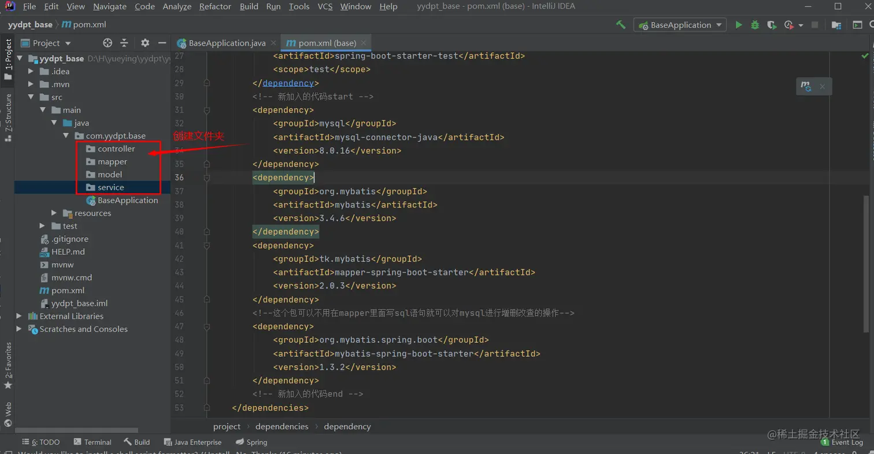Locate current file using the Project panel crosshair
The width and height of the screenshot is (874, 454).
(x=107, y=43)
